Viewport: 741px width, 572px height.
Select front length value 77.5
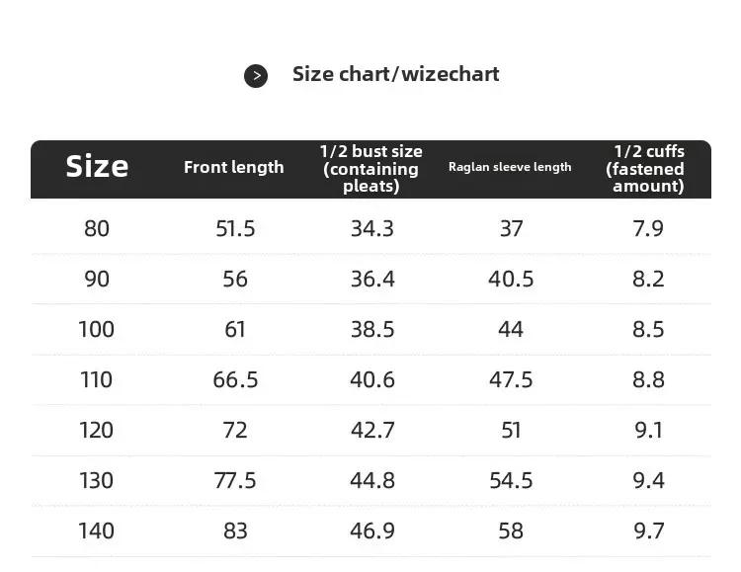coord(235,481)
